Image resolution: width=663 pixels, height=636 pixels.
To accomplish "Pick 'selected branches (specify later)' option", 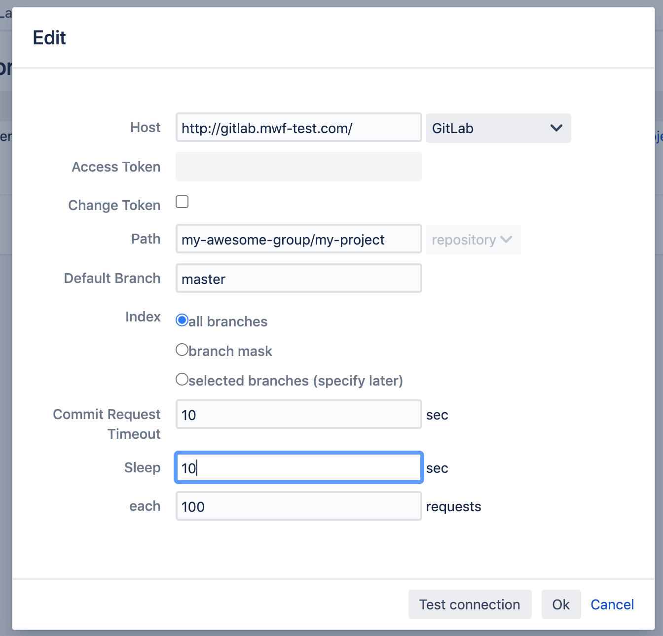I will click(x=182, y=380).
